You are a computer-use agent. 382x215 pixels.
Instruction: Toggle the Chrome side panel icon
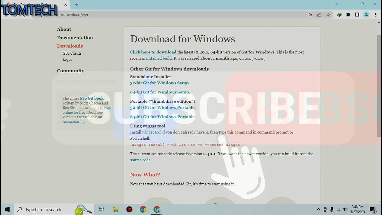[357, 15]
